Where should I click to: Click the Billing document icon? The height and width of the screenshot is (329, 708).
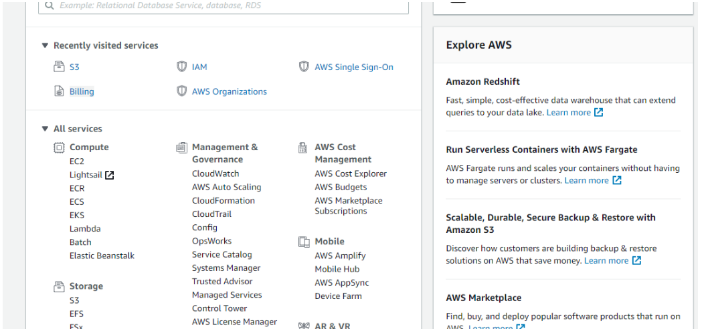[x=59, y=91]
